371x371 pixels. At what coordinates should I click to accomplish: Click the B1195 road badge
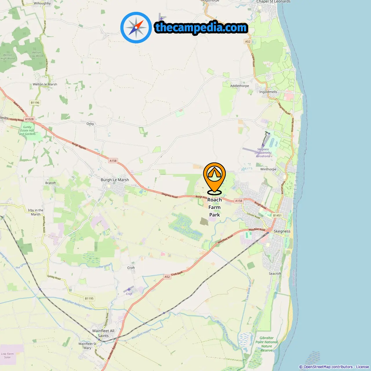point(89,298)
